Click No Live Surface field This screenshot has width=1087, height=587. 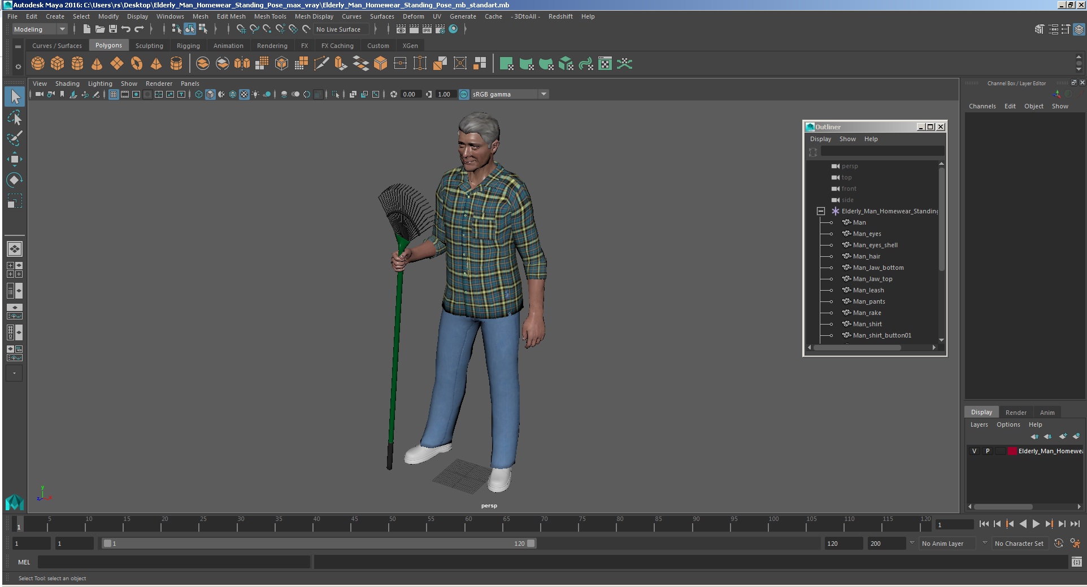(341, 29)
